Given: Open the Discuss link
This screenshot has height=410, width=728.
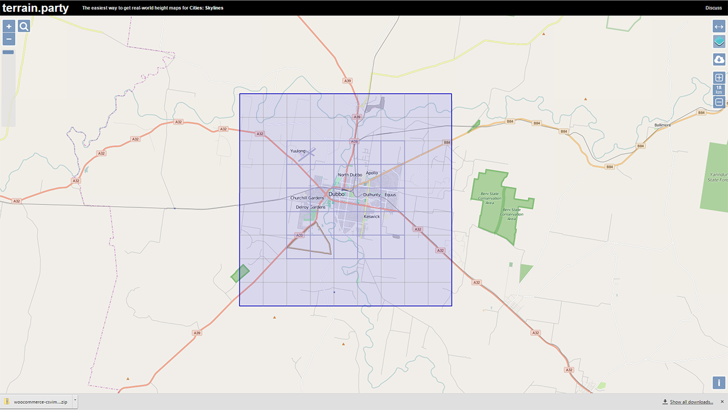Looking at the screenshot, I should (x=713, y=8).
